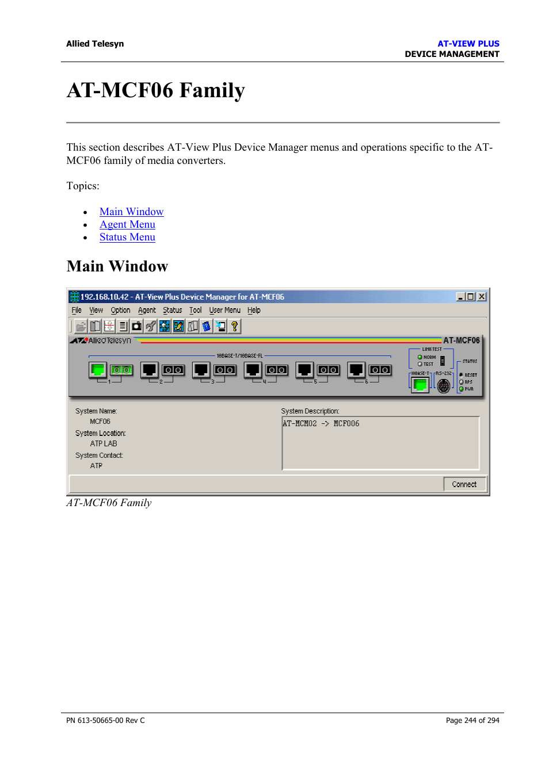Click the Allied Telesyn logo on device
This screenshot has width=549, height=777.
[x=101, y=340]
